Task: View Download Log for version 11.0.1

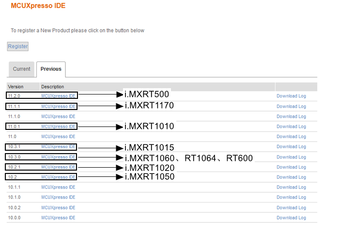Action: click(291, 126)
